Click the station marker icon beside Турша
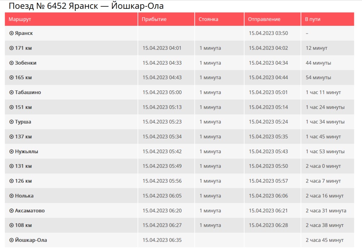Viewport: 362px width, 250px height. (x=11, y=122)
